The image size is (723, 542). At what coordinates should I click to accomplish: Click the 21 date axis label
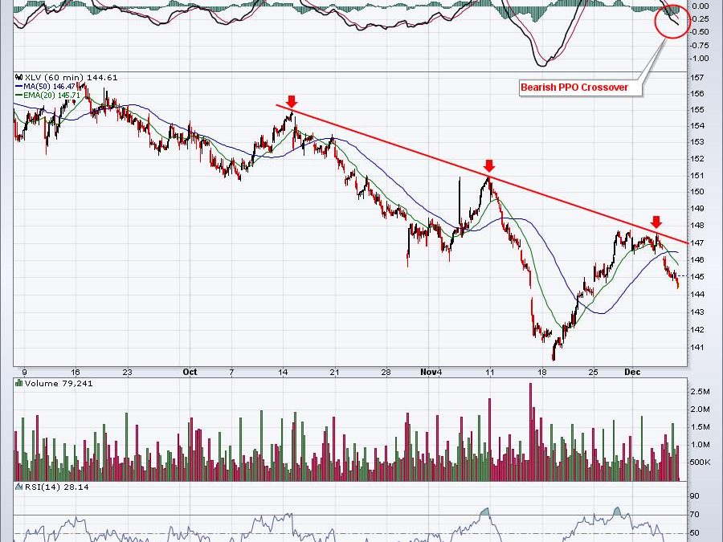(334, 372)
